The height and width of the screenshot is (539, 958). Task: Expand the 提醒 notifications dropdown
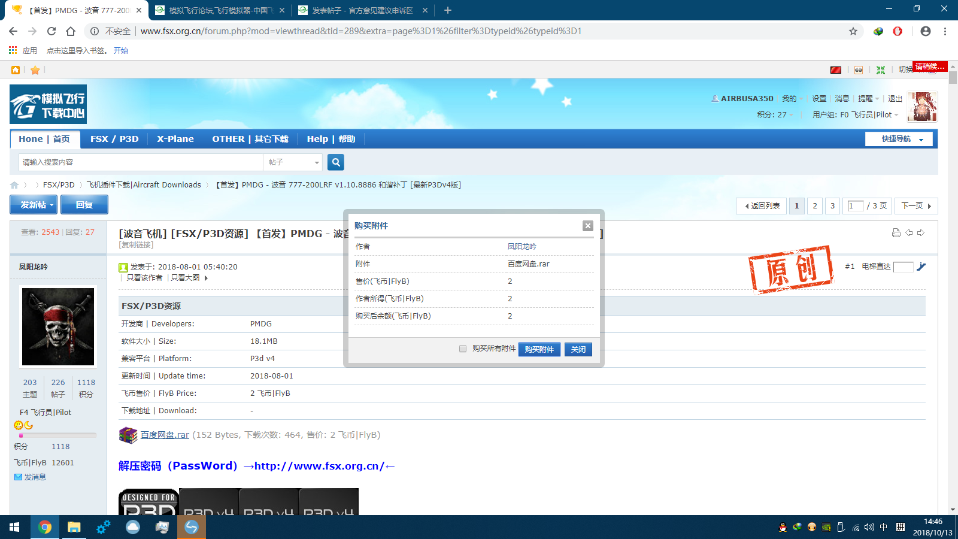868,99
